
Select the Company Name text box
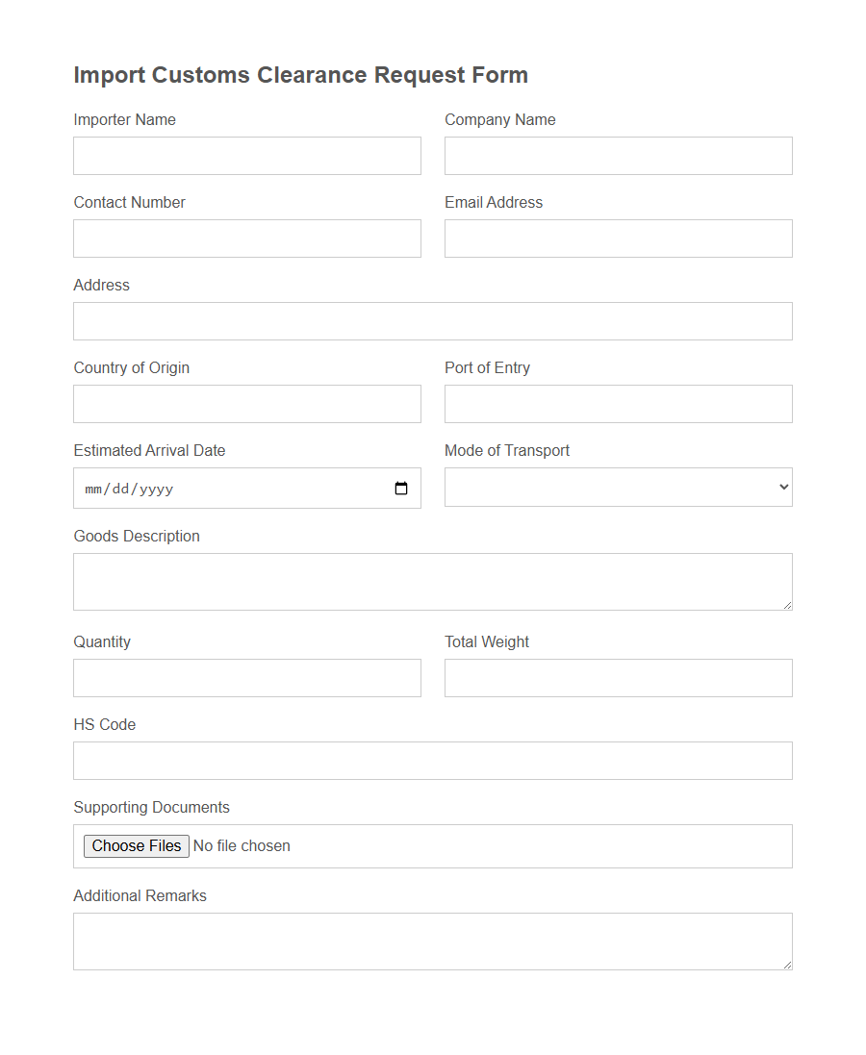point(618,155)
